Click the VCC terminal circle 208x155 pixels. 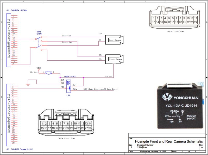click(x=39, y=70)
